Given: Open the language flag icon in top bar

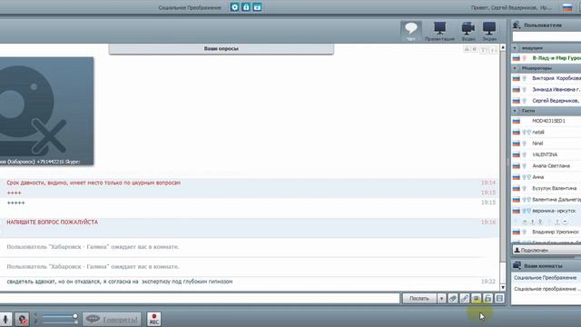Looking at the screenshot, I should point(566,7).
